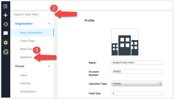Open the chat messages icon
Viewport: 174px width, 99px height.
click(6, 33)
